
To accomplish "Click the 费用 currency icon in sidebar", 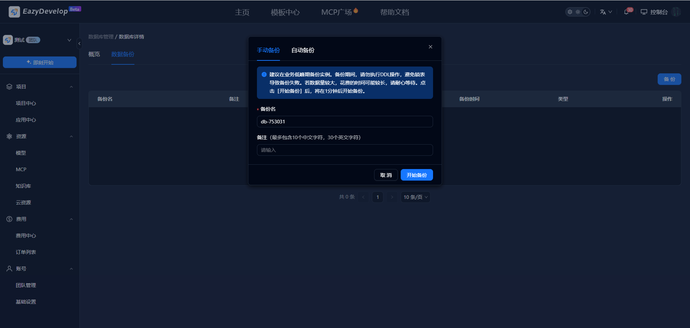I will [9, 219].
